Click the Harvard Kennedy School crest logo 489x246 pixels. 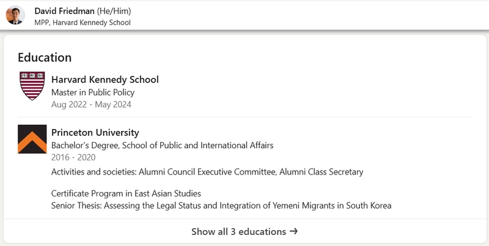click(x=32, y=86)
